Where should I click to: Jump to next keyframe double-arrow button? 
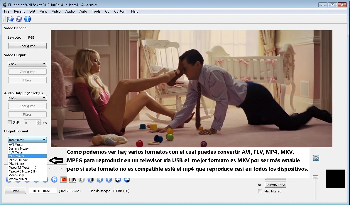[x=54, y=180]
